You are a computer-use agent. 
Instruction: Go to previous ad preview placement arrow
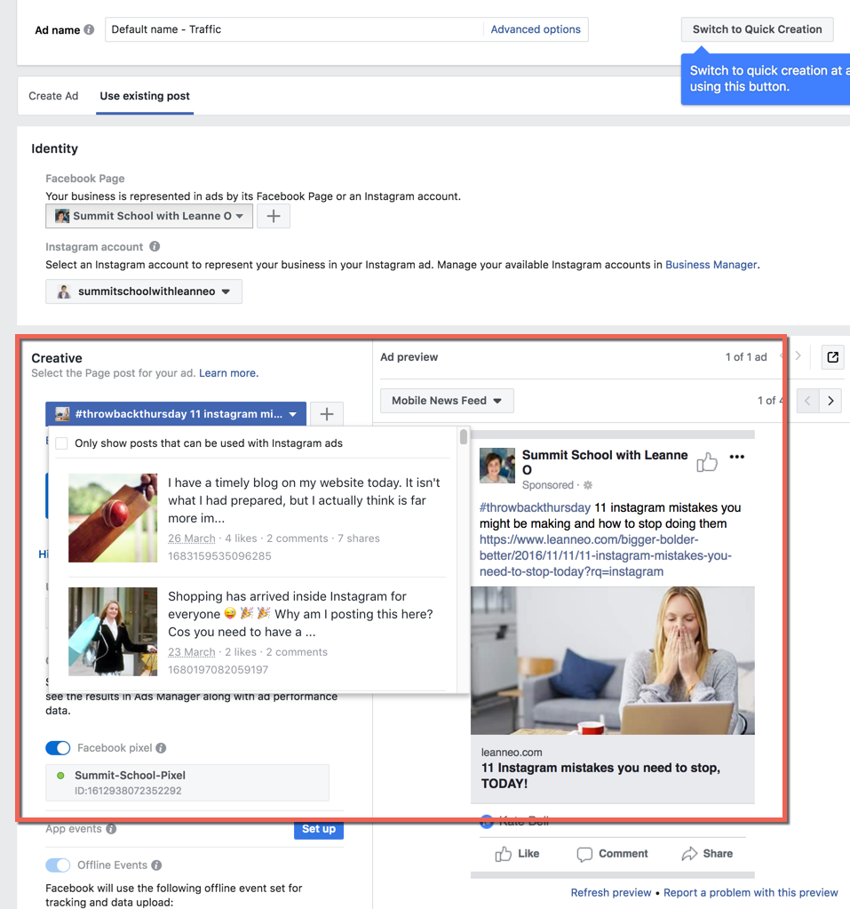coord(807,401)
